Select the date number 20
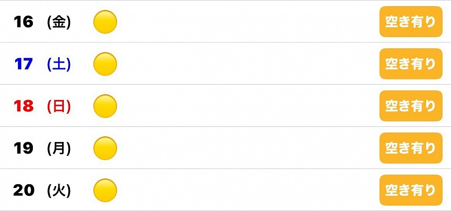This screenshot has width=451, height=211. pyautogui.click(x=23, y=190)
